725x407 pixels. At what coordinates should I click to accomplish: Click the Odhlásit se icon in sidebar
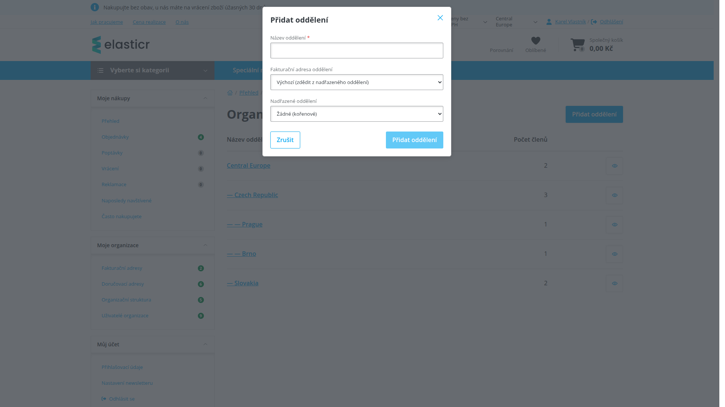[104, 399]
